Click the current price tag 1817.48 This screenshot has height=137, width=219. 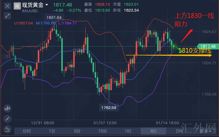pos(207,46)
